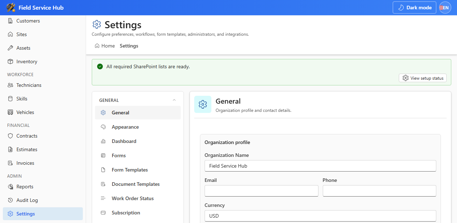The width and height of the screenshot is (457, 223).
Task: Open the Currency USD field
Action: [x=320, y=216]
